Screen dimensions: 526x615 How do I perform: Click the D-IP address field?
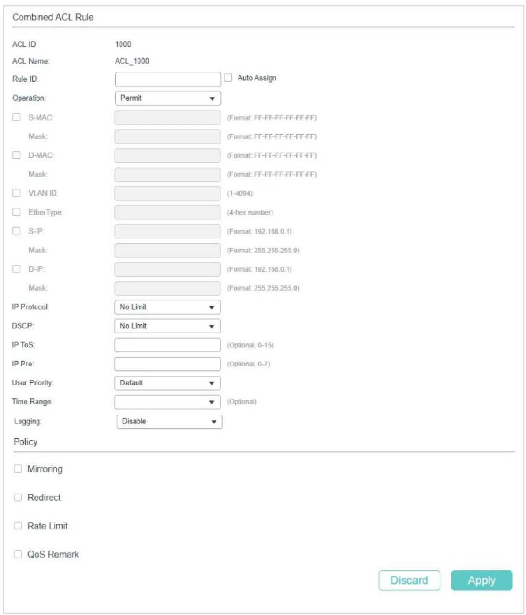[x=168, y=269]
